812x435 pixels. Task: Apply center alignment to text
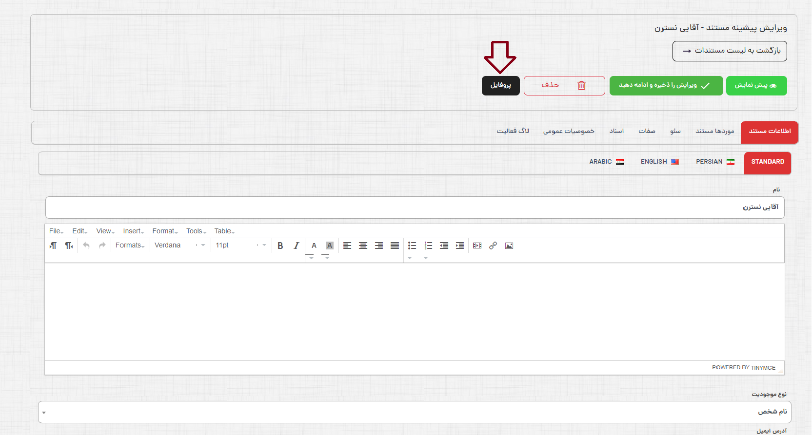[x=363, y=246]
